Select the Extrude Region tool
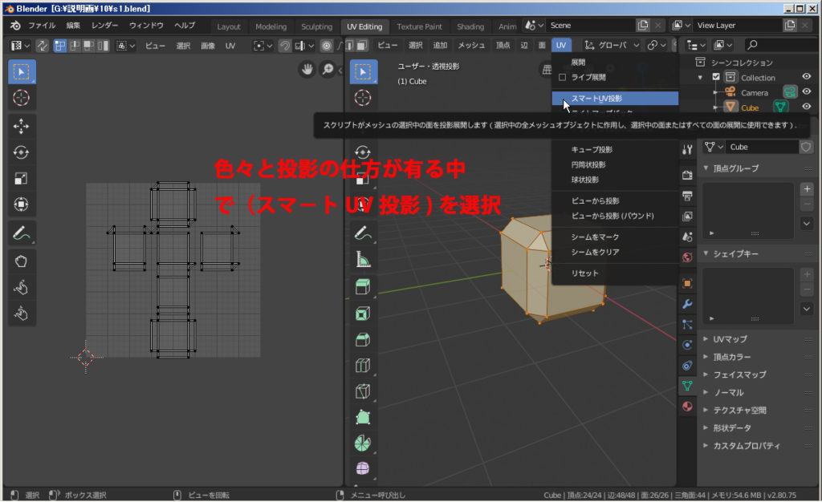Image resolution: width=822 pixels, height=502 pixels. click(x=363, y=287)
